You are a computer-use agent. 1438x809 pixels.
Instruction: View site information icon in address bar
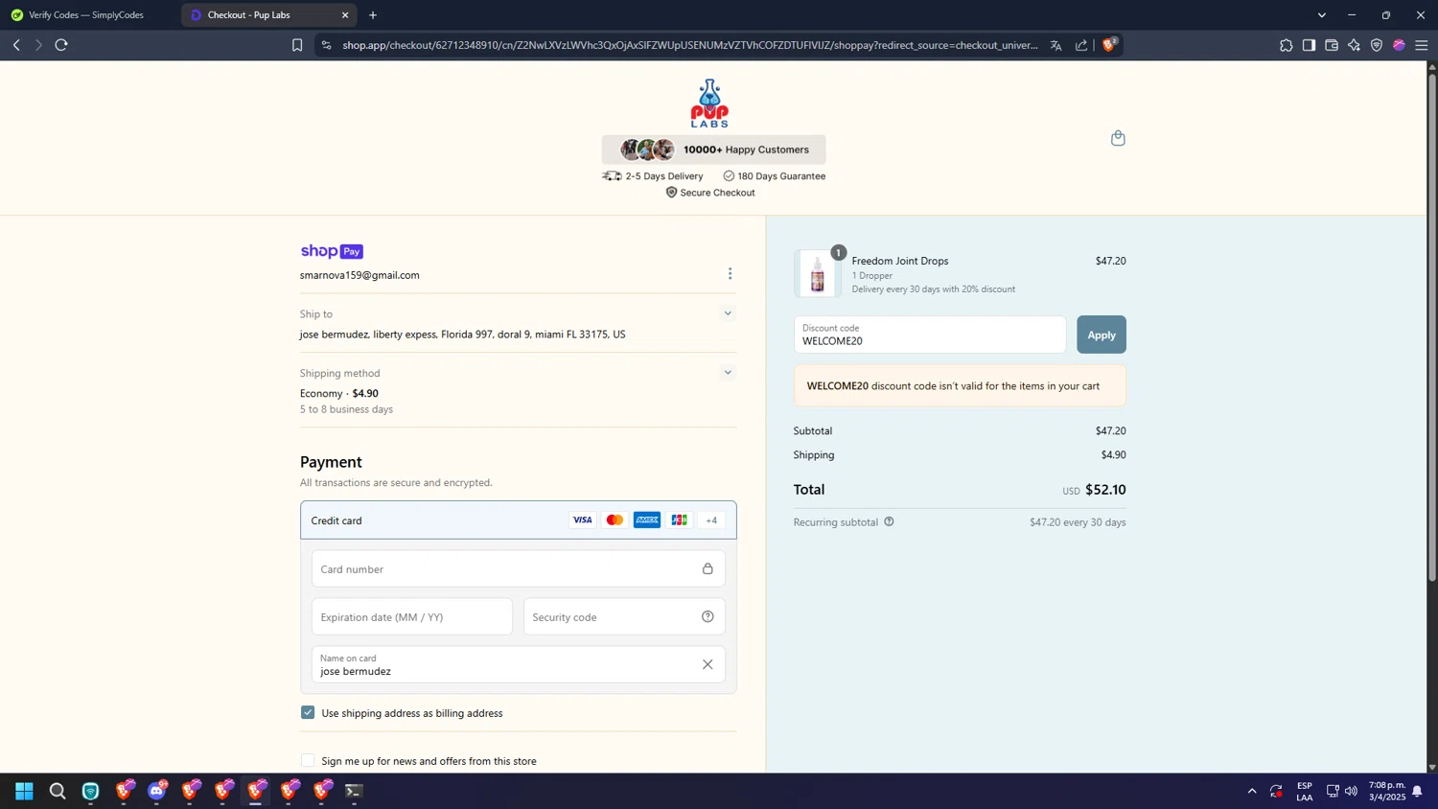(x=326, y=45)
